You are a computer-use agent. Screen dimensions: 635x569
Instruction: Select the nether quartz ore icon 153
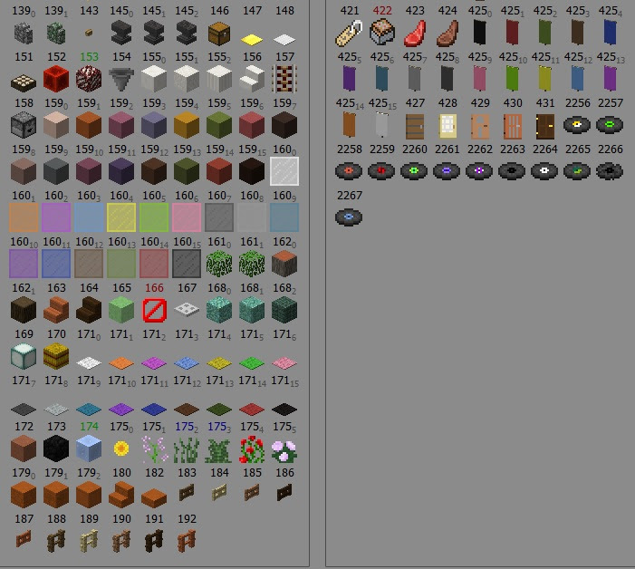point(89,79)
